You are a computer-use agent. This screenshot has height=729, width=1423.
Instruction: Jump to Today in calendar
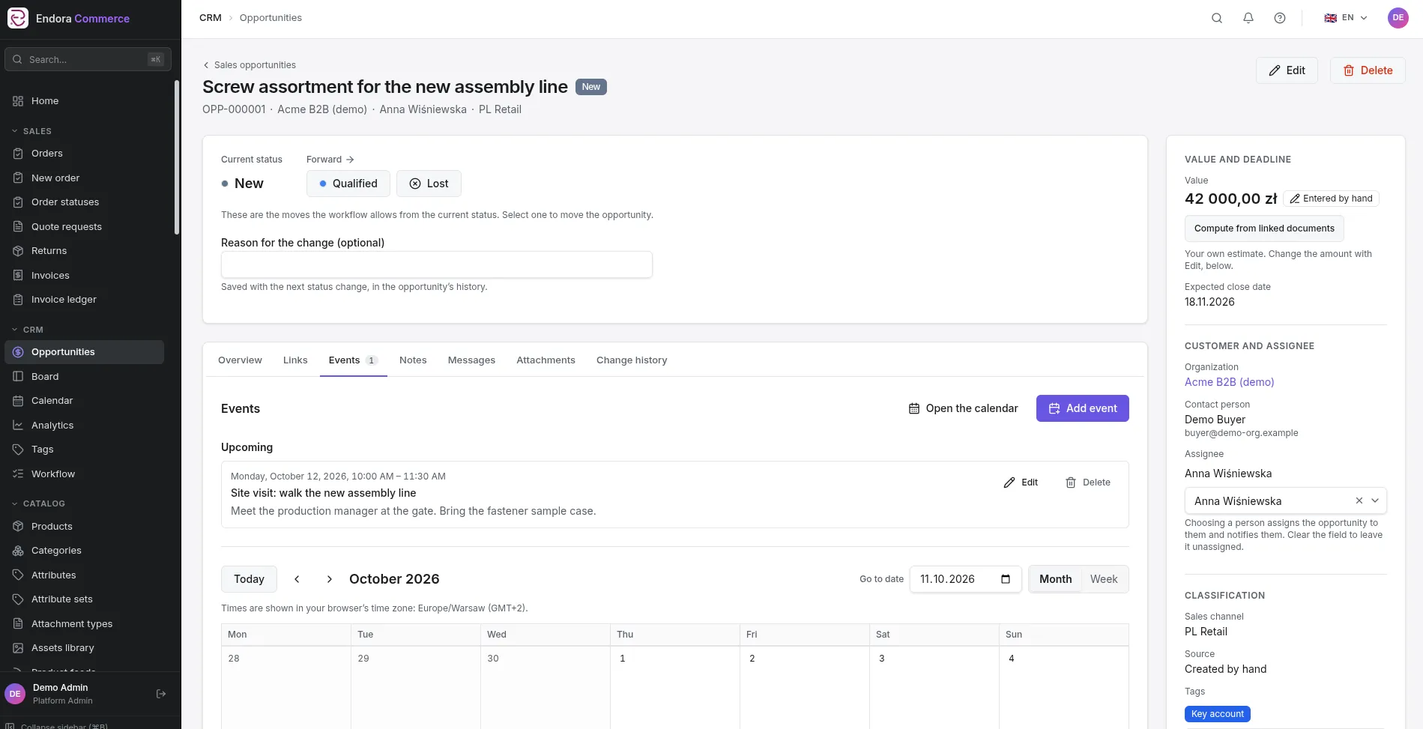click(249, 579)
